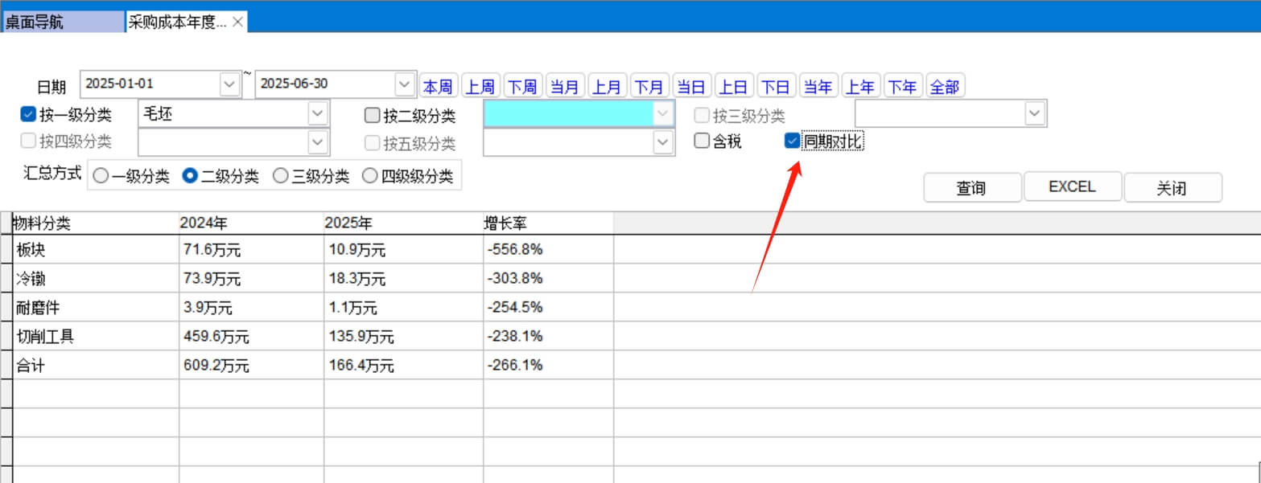Choose 三级分类 summary mode
1261x483 pixels.
[282, 177]
